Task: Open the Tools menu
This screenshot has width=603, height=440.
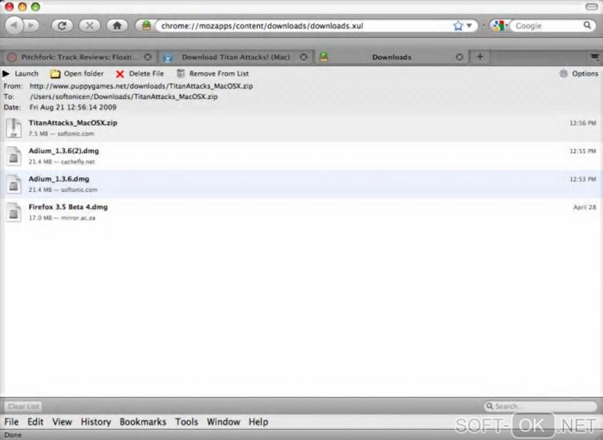Action: 186,422
